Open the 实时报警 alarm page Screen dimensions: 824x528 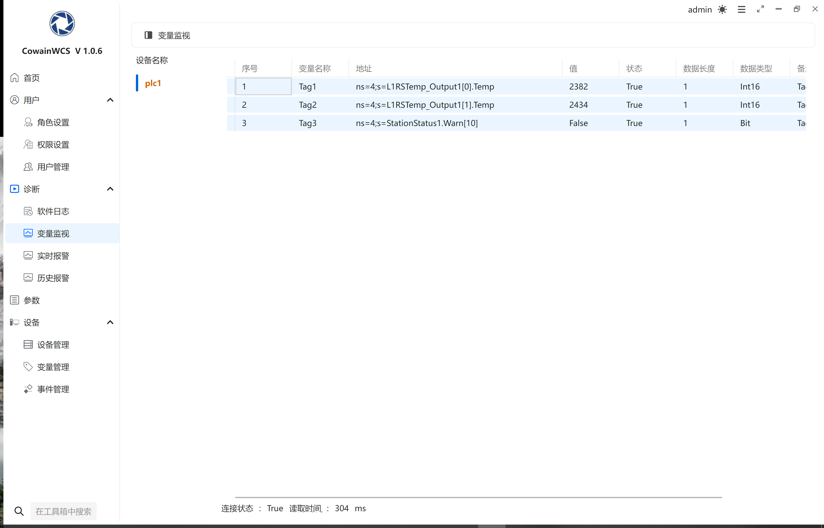coord(53,256)
